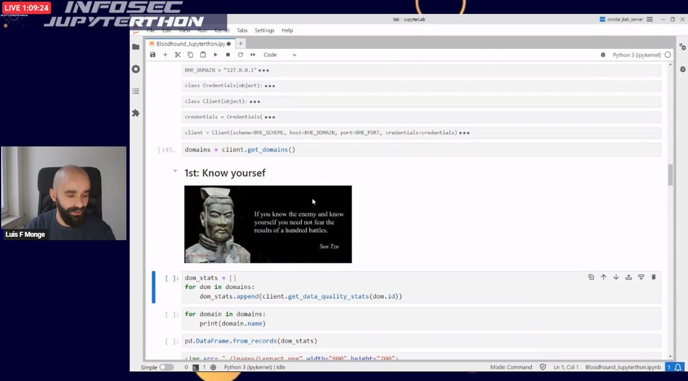The image size is (688, 381).
Task: Collapse the '1st: Know yourself' heading section
Action: click(175, 171)
